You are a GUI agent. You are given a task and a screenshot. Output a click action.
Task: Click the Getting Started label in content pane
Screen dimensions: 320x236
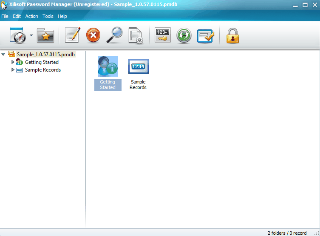click(108, 85)
